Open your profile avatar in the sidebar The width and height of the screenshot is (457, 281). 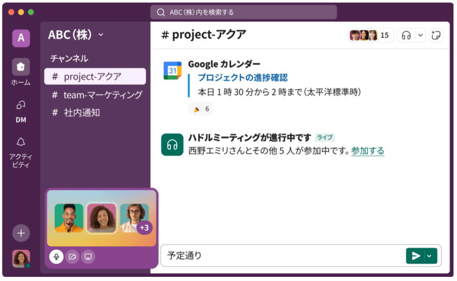pyautogui.click(x=21, y=259)
